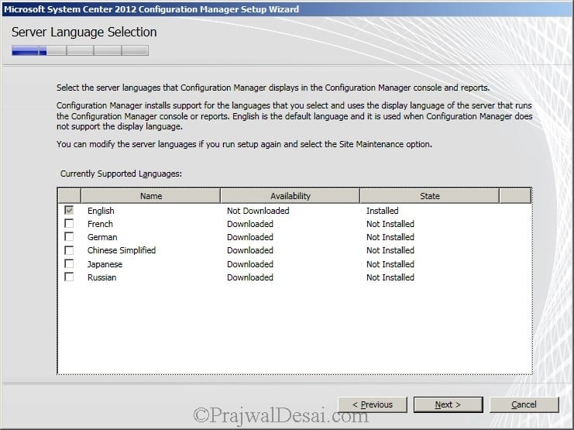The width and height of the screenshot is (574, 430).
Task: Select the German row name
Action: (102, 237)
